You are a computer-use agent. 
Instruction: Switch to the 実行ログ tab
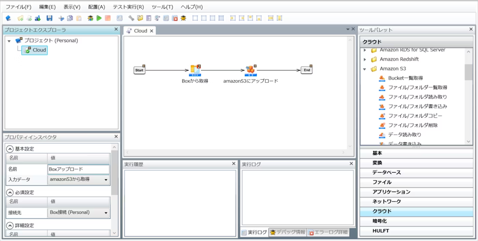tap(254, 232)
